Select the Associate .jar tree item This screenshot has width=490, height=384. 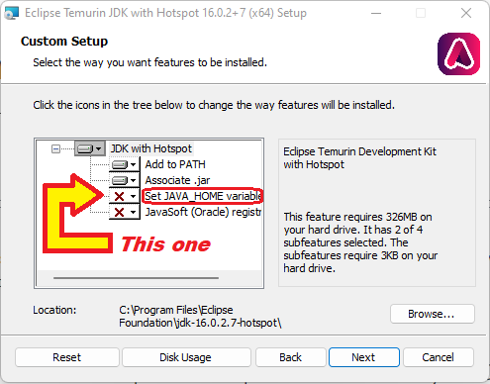(177, 180)
